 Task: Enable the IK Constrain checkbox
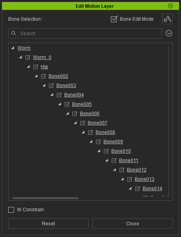(11, 210)
